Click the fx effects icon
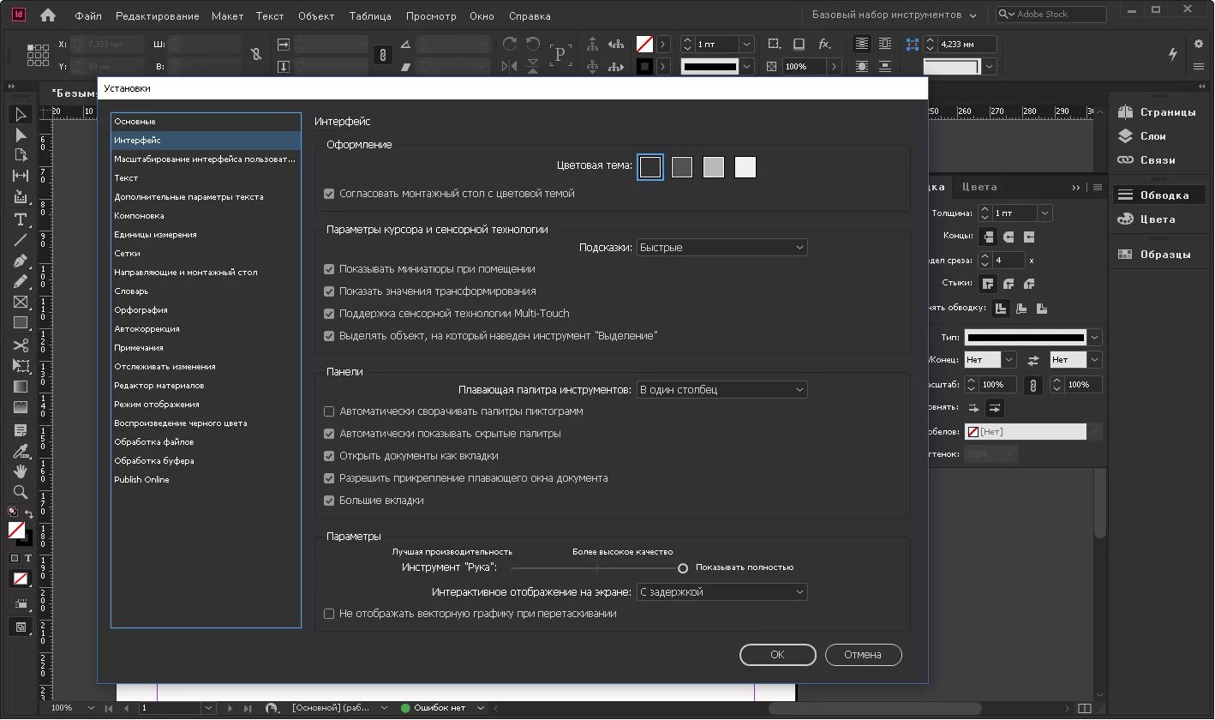Image resolution: width=1215 pixels, height=720 pixels. (x=824, y=44)
